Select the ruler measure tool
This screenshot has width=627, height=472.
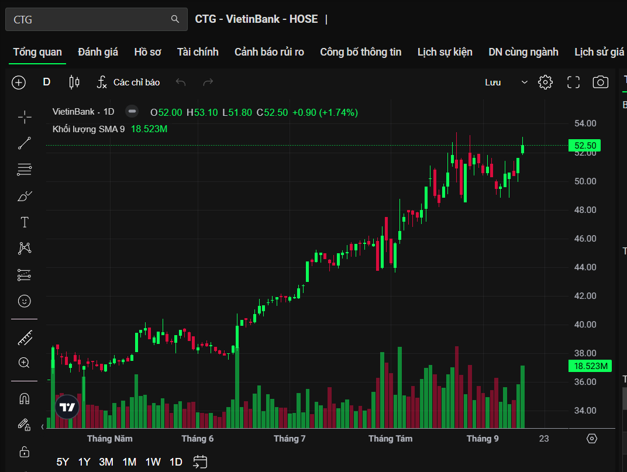(x=25, y=337)
